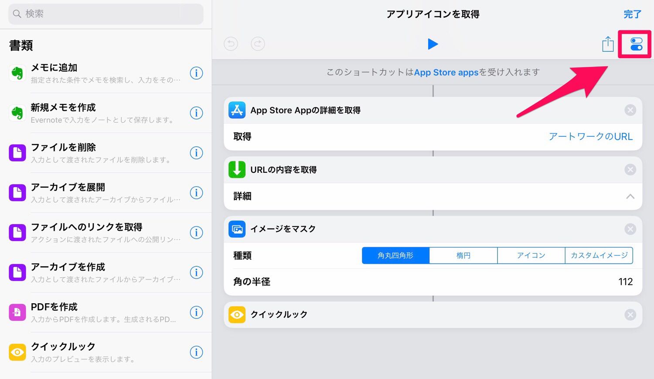The height and width of the screenshot is (379, 654).
Task: Click the green URLの内容を取得 download icon
Action: pyautogui.click(x=237, y=169)
